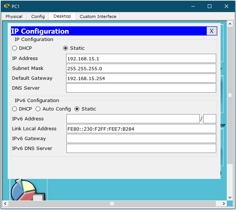
Task: Click the Subnet Mask label
Action: coord(28,68)
